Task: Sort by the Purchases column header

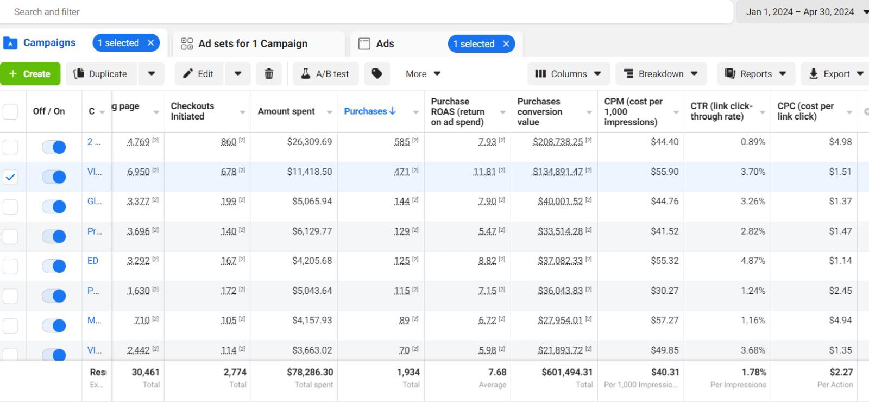Action: pyautogui.click(x=369, y=111)
